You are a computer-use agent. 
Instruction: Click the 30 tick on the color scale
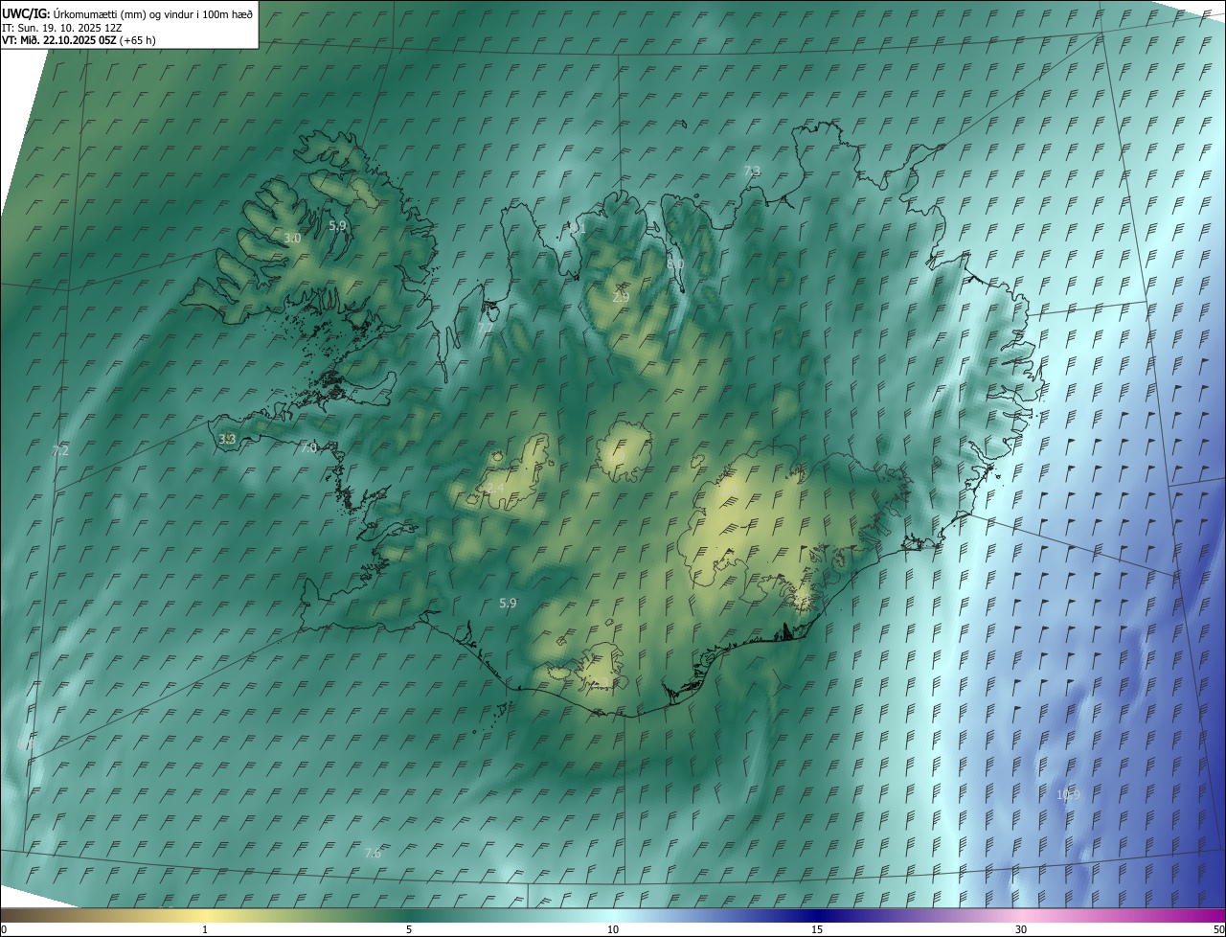point(1021,929)
